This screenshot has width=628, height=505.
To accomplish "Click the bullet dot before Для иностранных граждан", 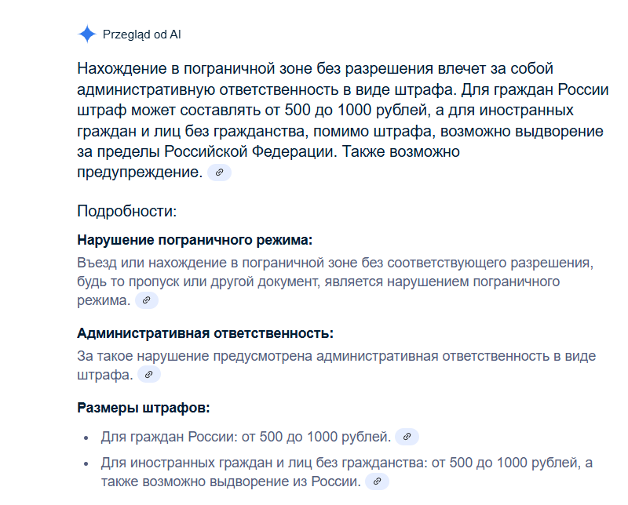I will coord(86,463).
